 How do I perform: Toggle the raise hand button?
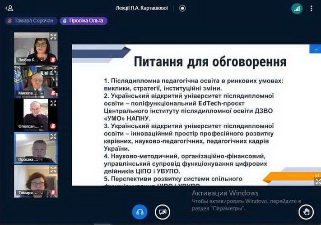(306, 212)
